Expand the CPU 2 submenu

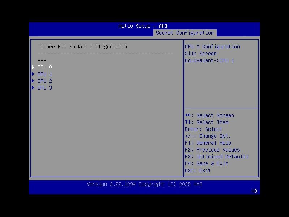(x=44, y=81)
